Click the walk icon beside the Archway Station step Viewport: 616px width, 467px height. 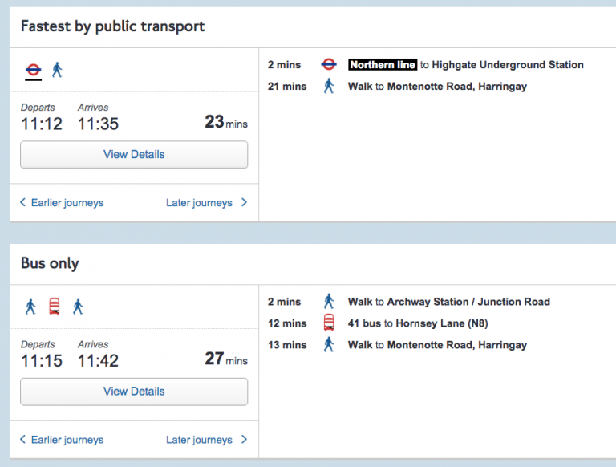(328, 302)
